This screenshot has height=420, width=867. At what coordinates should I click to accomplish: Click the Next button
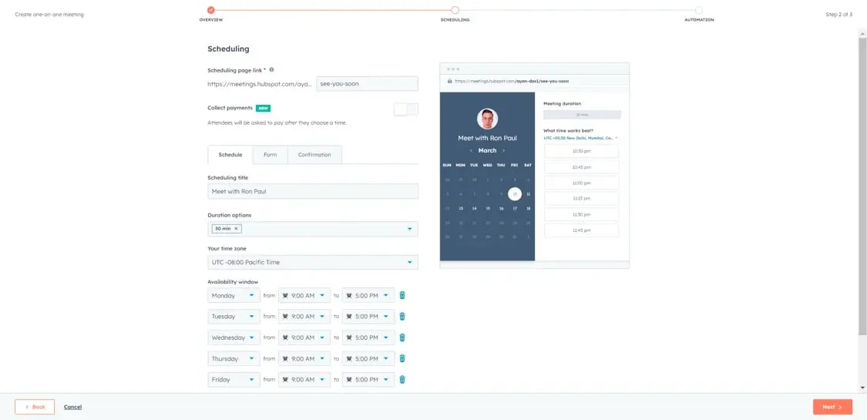(832, 407)
